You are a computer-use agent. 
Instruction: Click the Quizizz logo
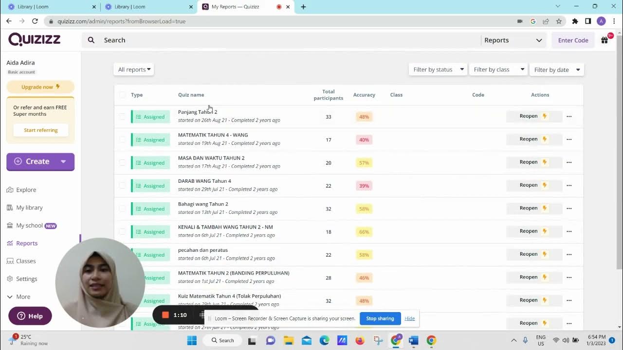point(34,39)
